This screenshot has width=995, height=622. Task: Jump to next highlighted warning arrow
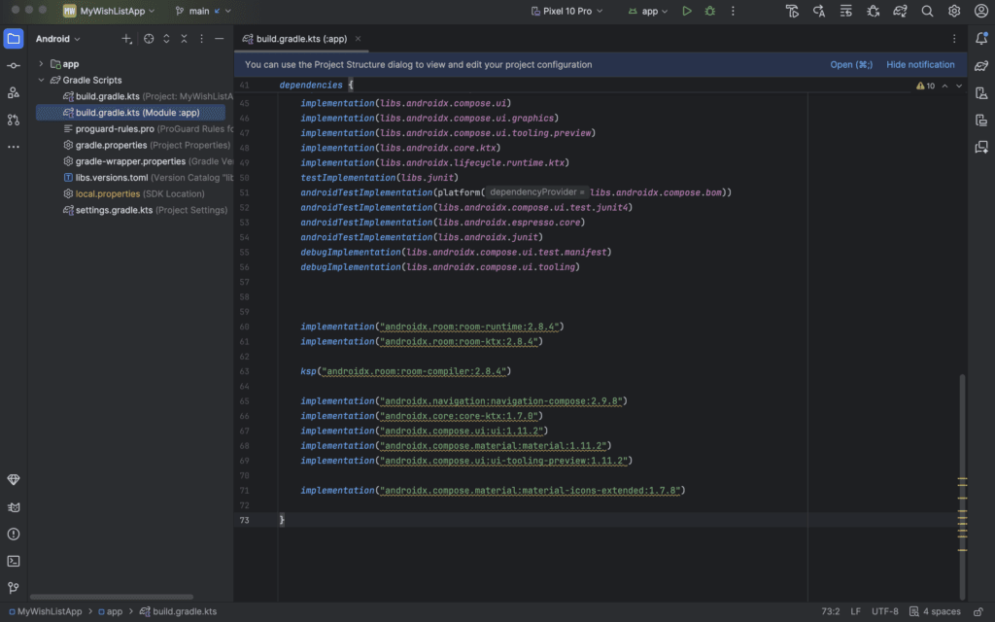(x=959, y=86)
